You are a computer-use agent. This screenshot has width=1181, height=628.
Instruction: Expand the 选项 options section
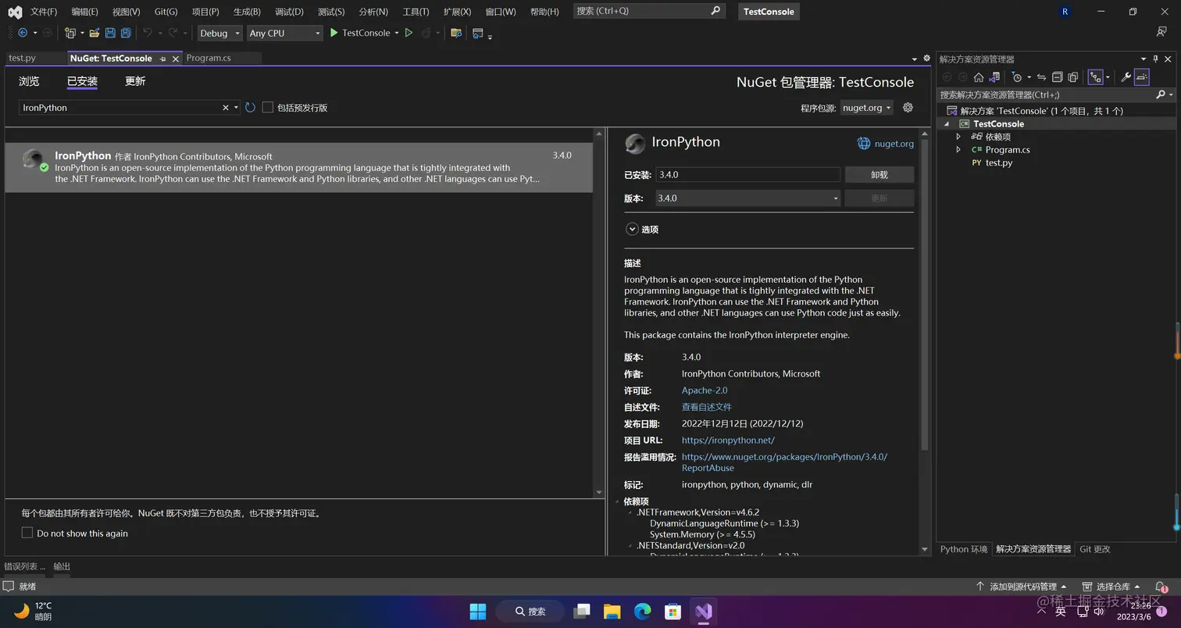[x=632, y=229]
